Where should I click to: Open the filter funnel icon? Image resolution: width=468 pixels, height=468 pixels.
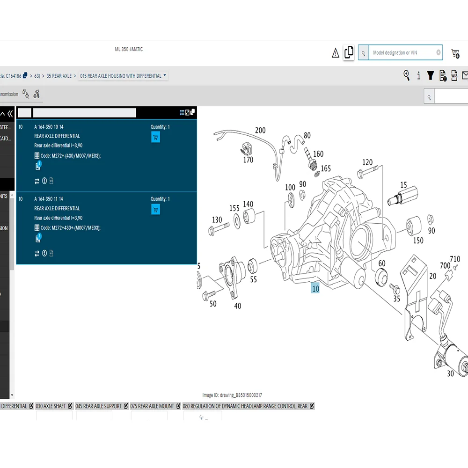pyautogui.click(x=430, y=75)
